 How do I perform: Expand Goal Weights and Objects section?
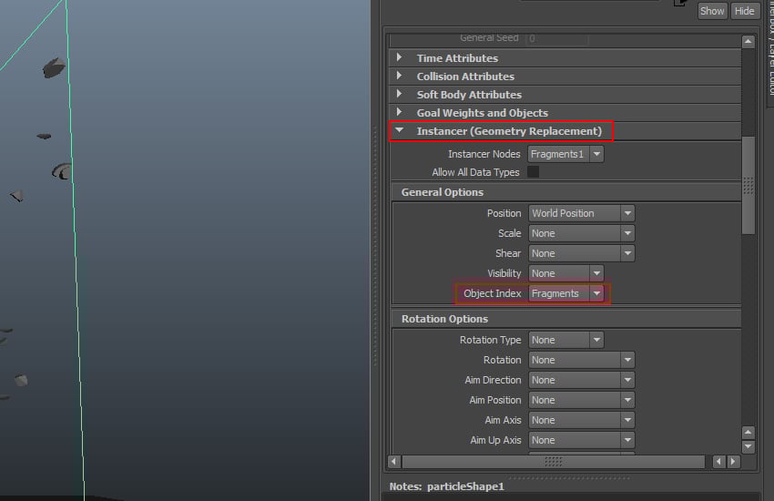pos(399,113)
